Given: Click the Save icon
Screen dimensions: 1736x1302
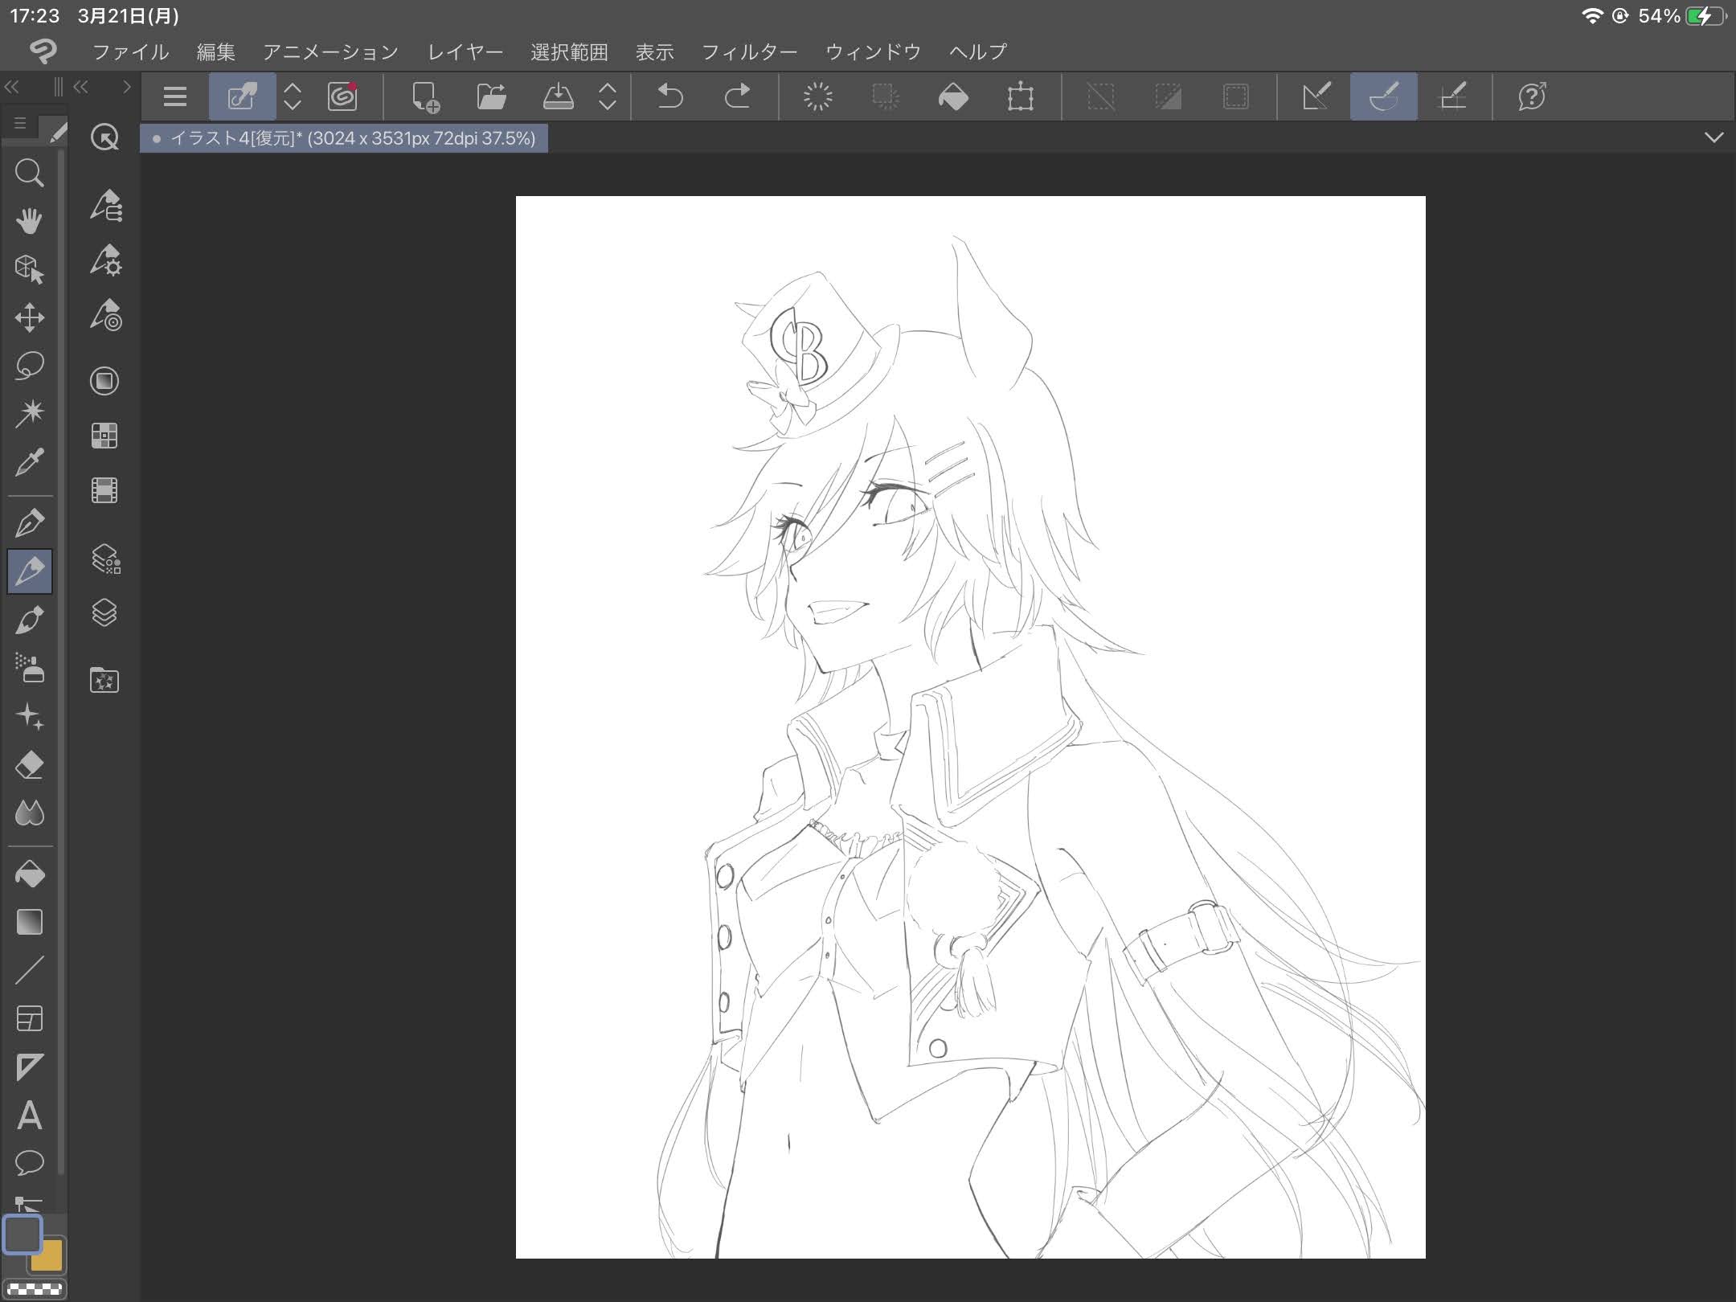Looking at the screenshot, I should coord(559,96).
